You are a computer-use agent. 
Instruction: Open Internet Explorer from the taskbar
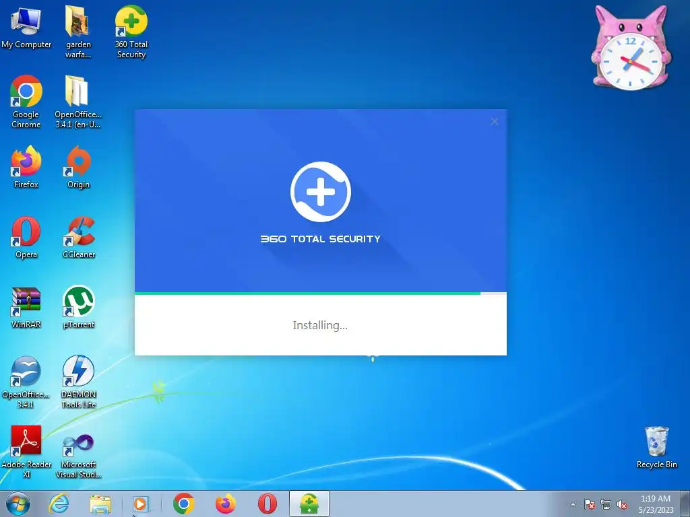coord(59,504)
